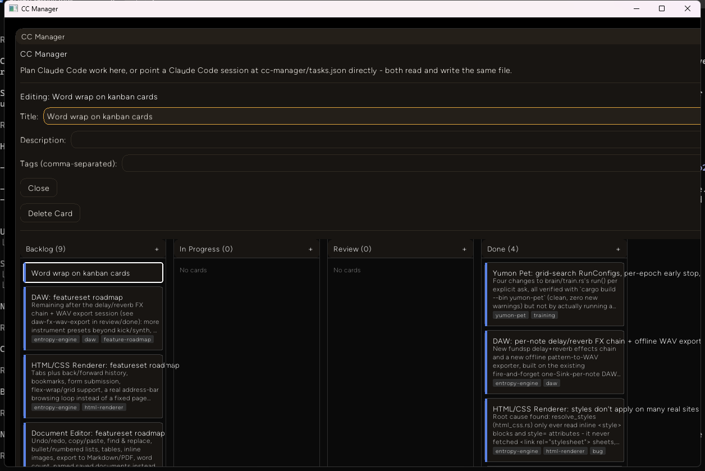Screen dimensions: 705x471
Task: Click the daw tag on Done DAW card
Action: [552, 383]
